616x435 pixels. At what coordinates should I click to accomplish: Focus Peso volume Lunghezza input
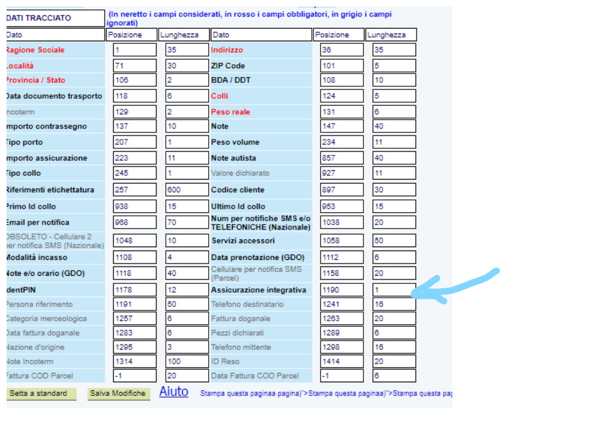click(394, 142)
